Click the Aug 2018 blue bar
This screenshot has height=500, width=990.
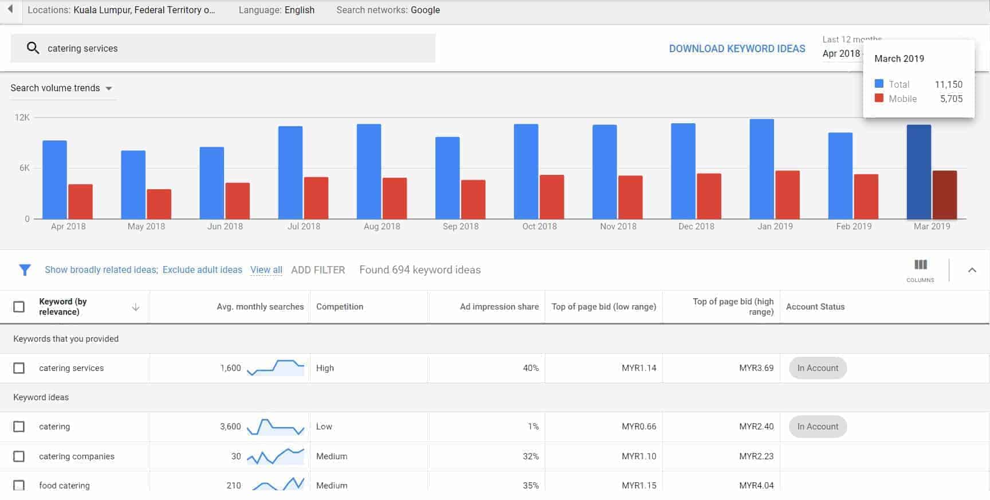tap(369, 171)
